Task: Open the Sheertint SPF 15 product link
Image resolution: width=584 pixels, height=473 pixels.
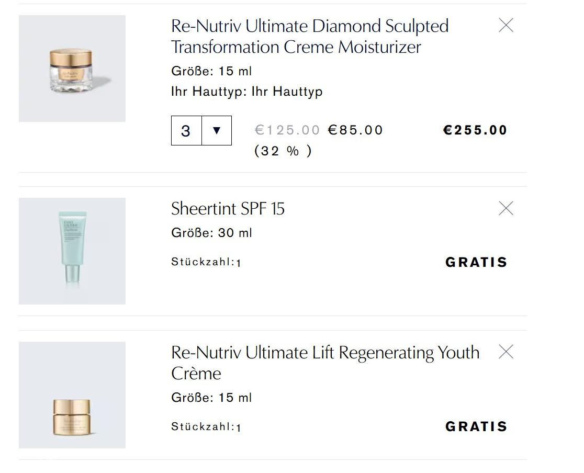Action: coord(228,208)
